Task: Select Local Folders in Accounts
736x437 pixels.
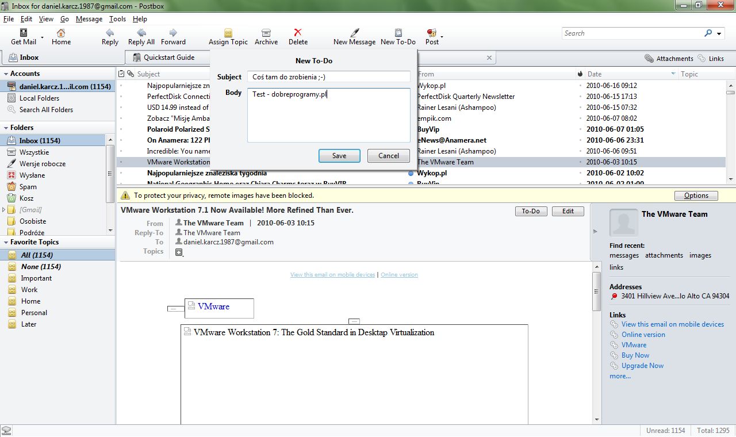Action: tap(39, 98)
